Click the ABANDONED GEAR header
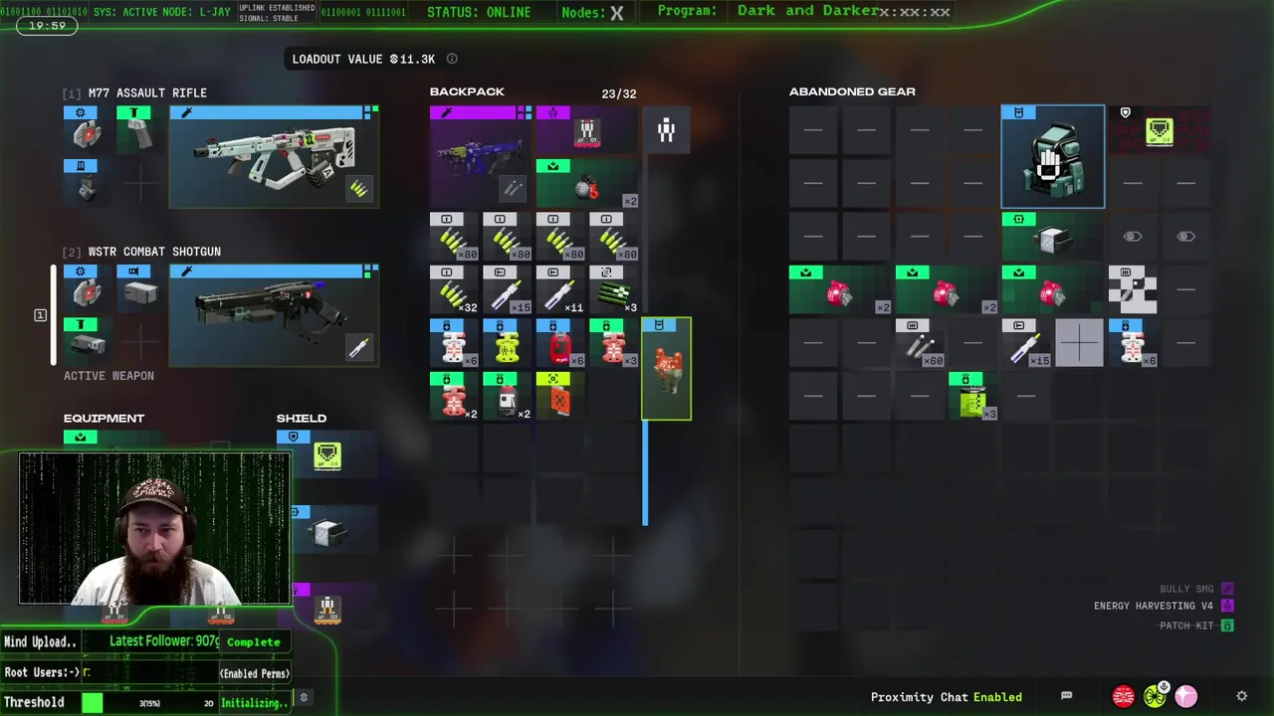Screen dimensions: 1274x716 point(852,91)
